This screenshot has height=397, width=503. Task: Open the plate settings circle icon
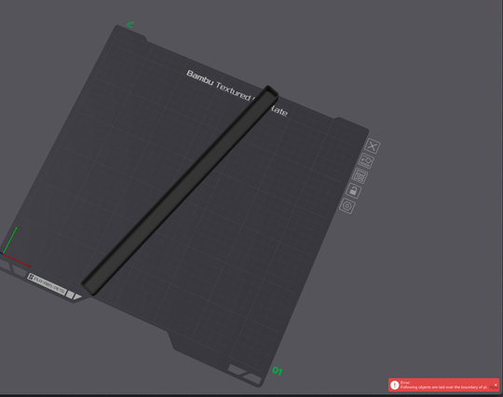point(347,206)
